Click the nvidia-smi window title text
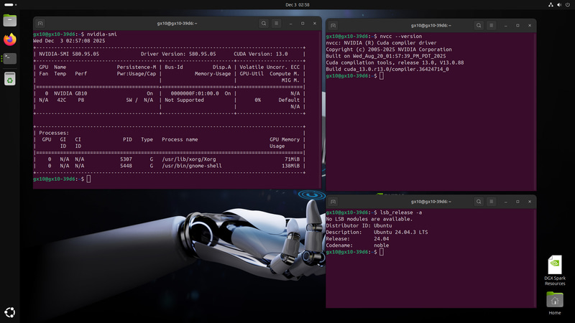The height and width of the screenshot is (323, 575). coord(177,24)
